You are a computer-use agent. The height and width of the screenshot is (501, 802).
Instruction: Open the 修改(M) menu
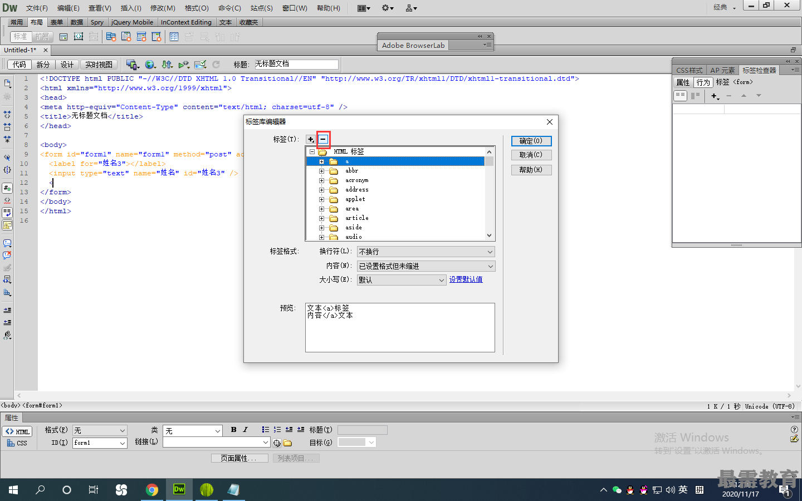click(x=163, y=8)
